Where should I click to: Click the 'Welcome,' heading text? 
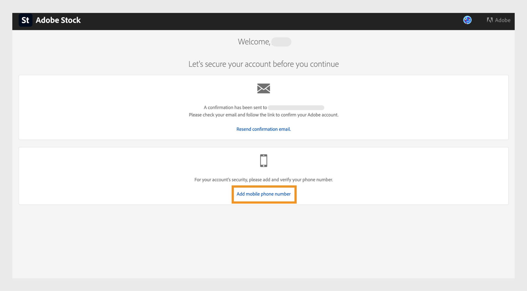(x=254, y=42)
